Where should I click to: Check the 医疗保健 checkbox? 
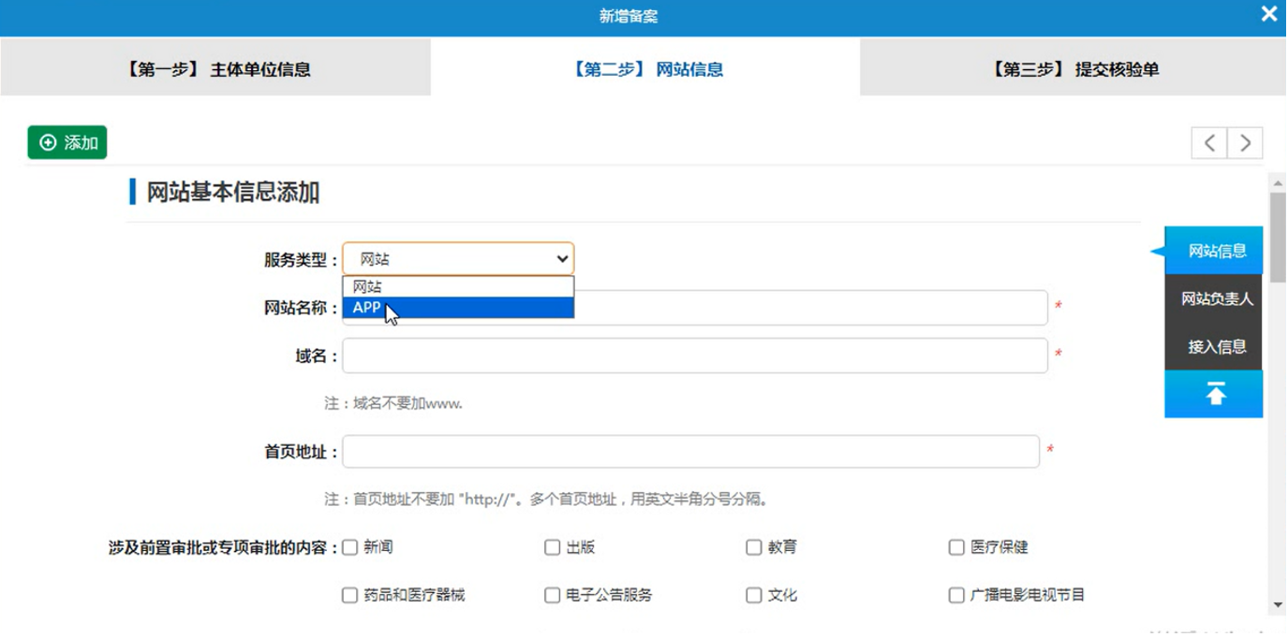click(x=955, y=546)
